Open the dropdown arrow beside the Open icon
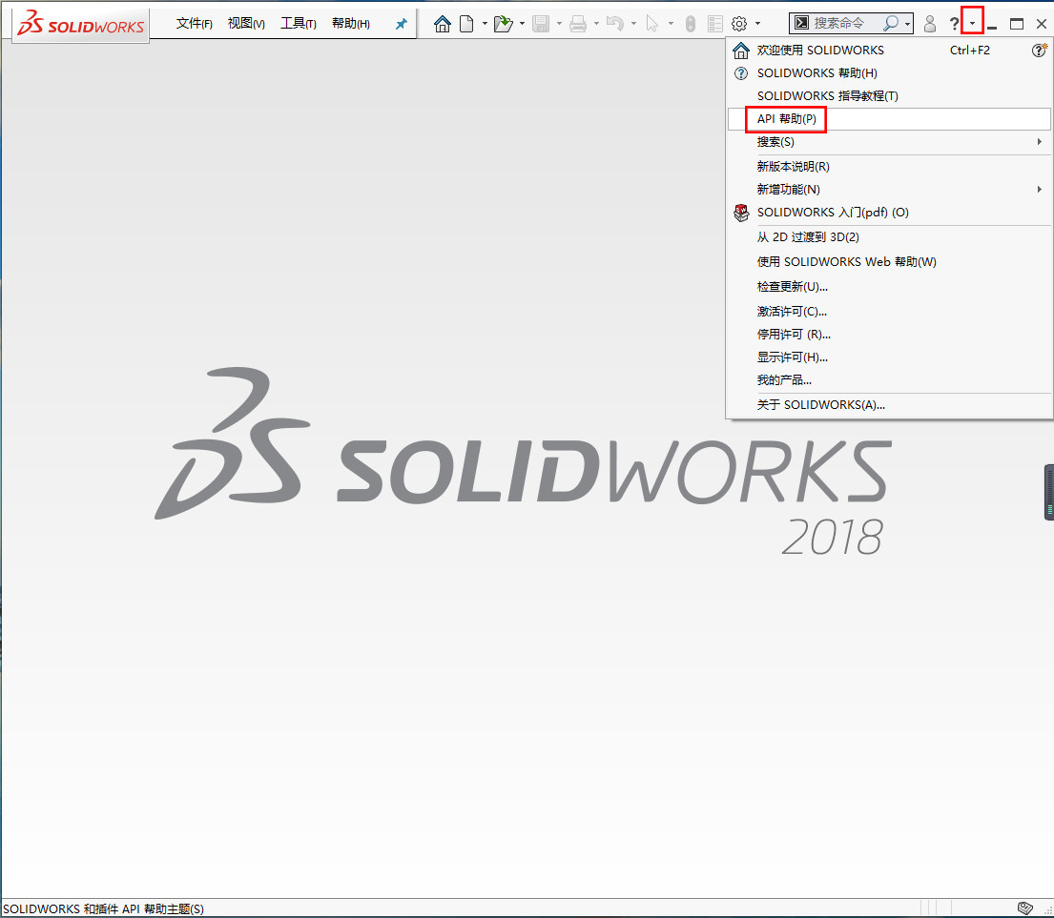The height and width of the screenshot is (918, 1054). (x=521, y=23)
